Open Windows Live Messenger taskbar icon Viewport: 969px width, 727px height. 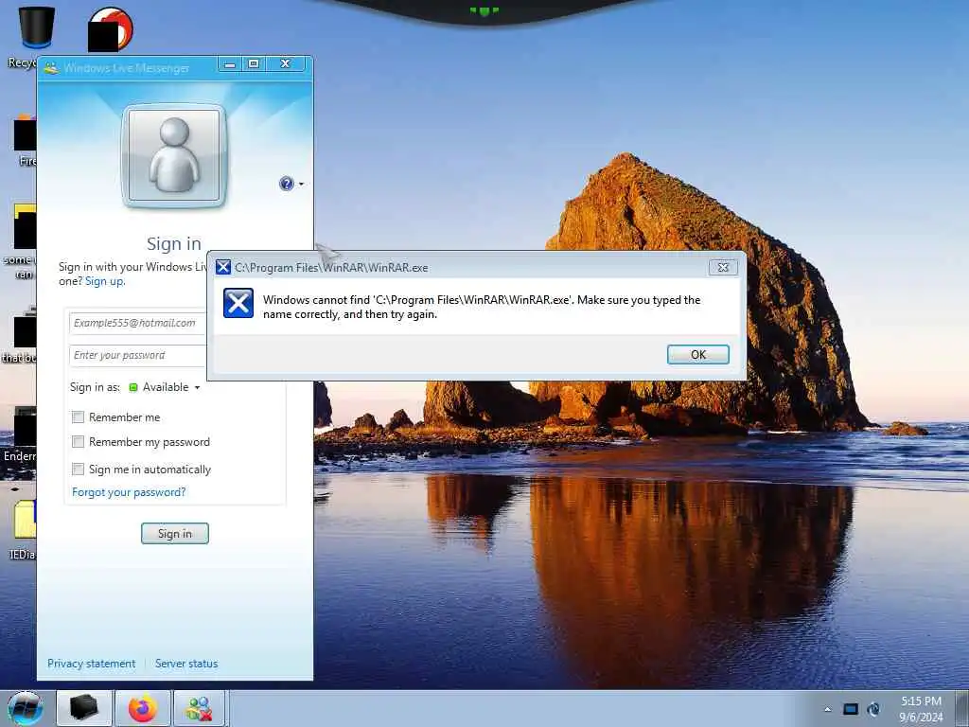(x=200, y=708)
